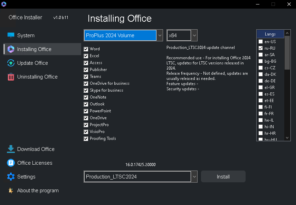The image size is (296, 205).
Task: Click the version number 16.0.17425.20000
Action: (141, 165)
